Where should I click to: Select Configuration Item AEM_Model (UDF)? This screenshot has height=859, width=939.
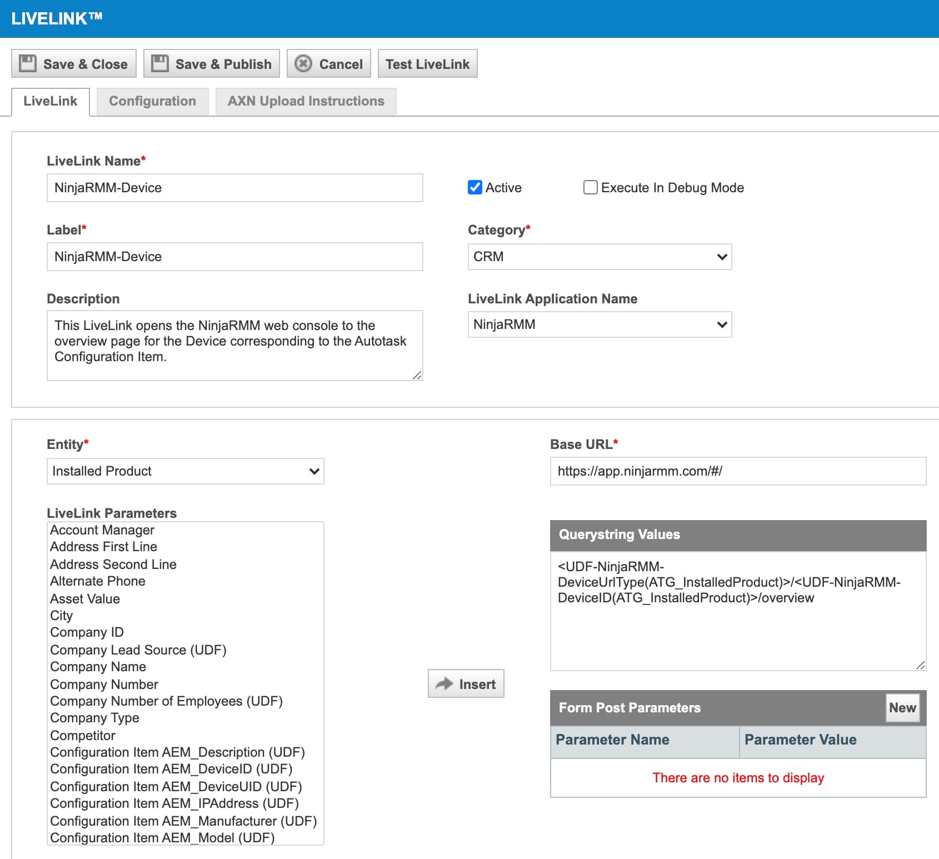(x=186, y=838)
